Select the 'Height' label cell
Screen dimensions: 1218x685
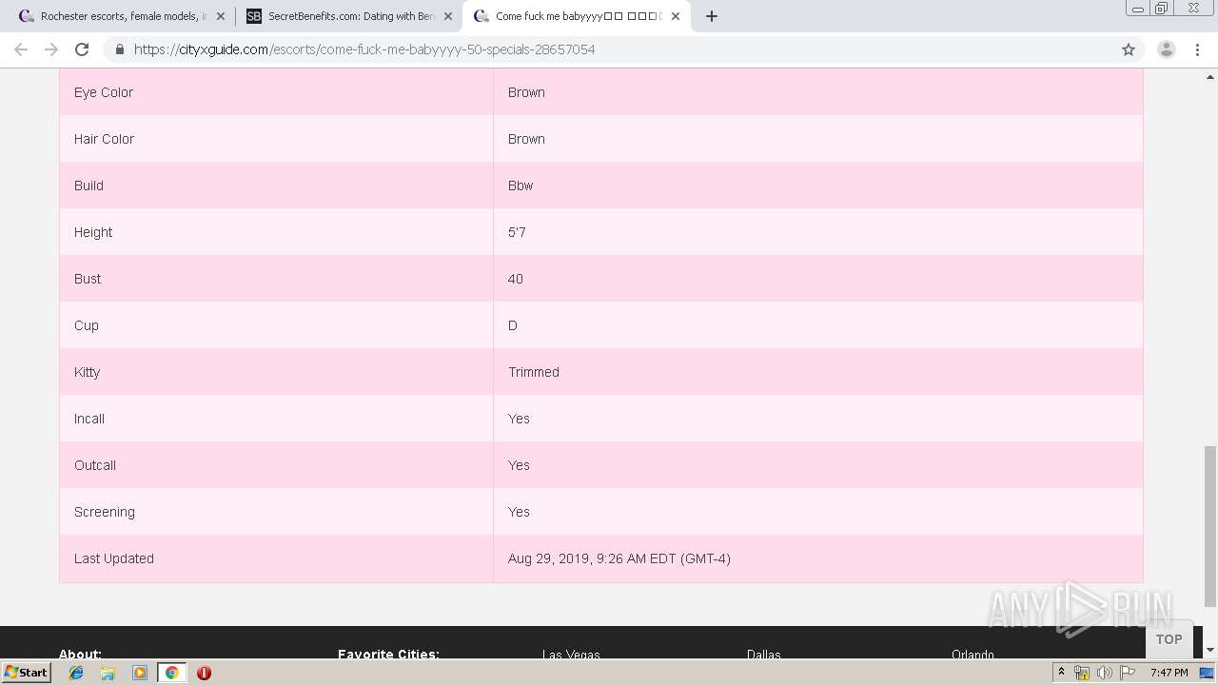(x=276, y=232)
